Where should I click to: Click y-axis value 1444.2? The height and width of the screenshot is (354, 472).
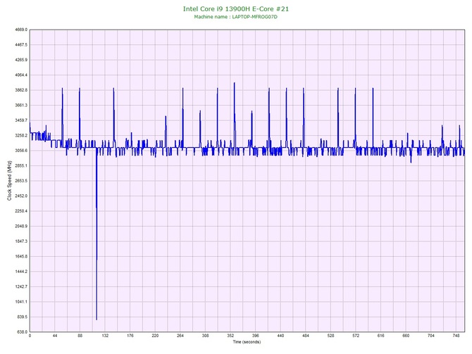pos(21,272)
